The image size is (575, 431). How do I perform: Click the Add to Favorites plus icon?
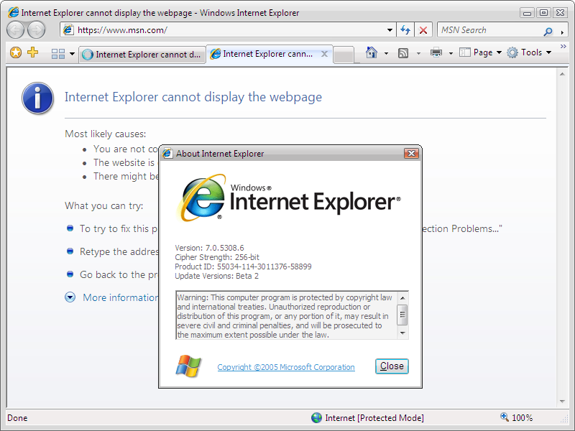click(x=32, y=52)
